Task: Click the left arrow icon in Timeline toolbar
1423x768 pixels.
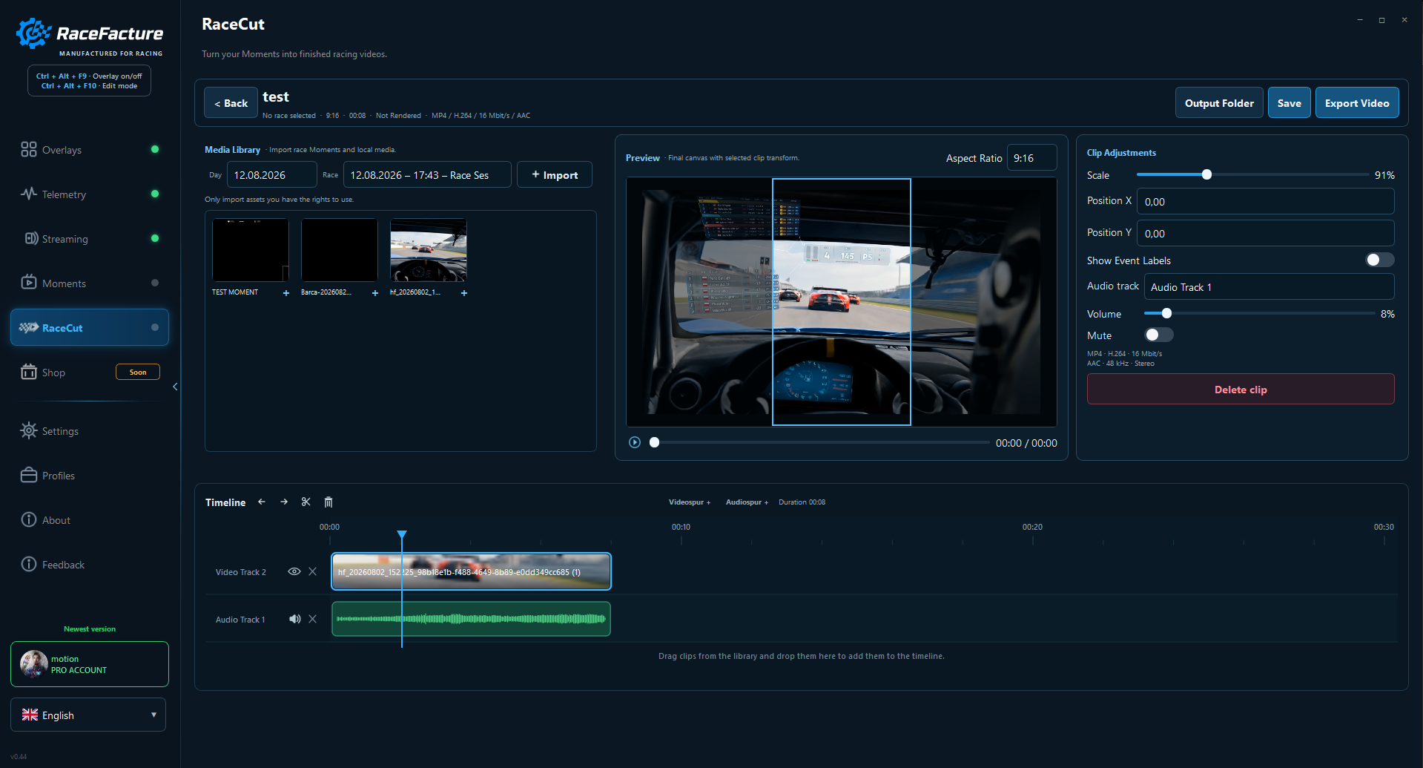Action: 262,502
